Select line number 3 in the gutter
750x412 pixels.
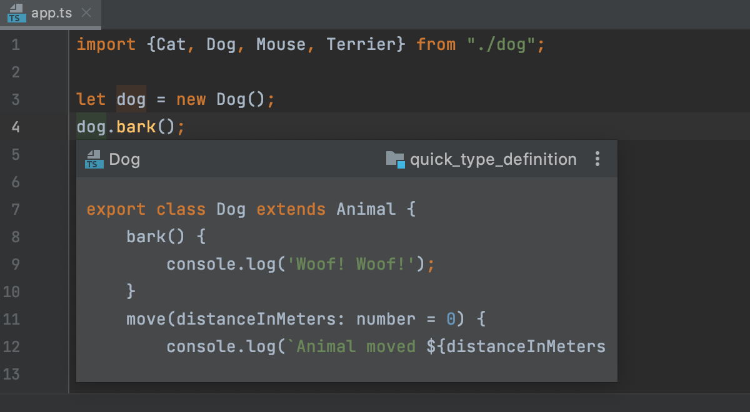click(x=16, y=99)
